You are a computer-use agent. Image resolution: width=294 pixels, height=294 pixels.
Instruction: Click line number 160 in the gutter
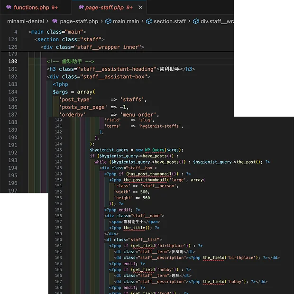pyautogui.click(x=58, y=240)
